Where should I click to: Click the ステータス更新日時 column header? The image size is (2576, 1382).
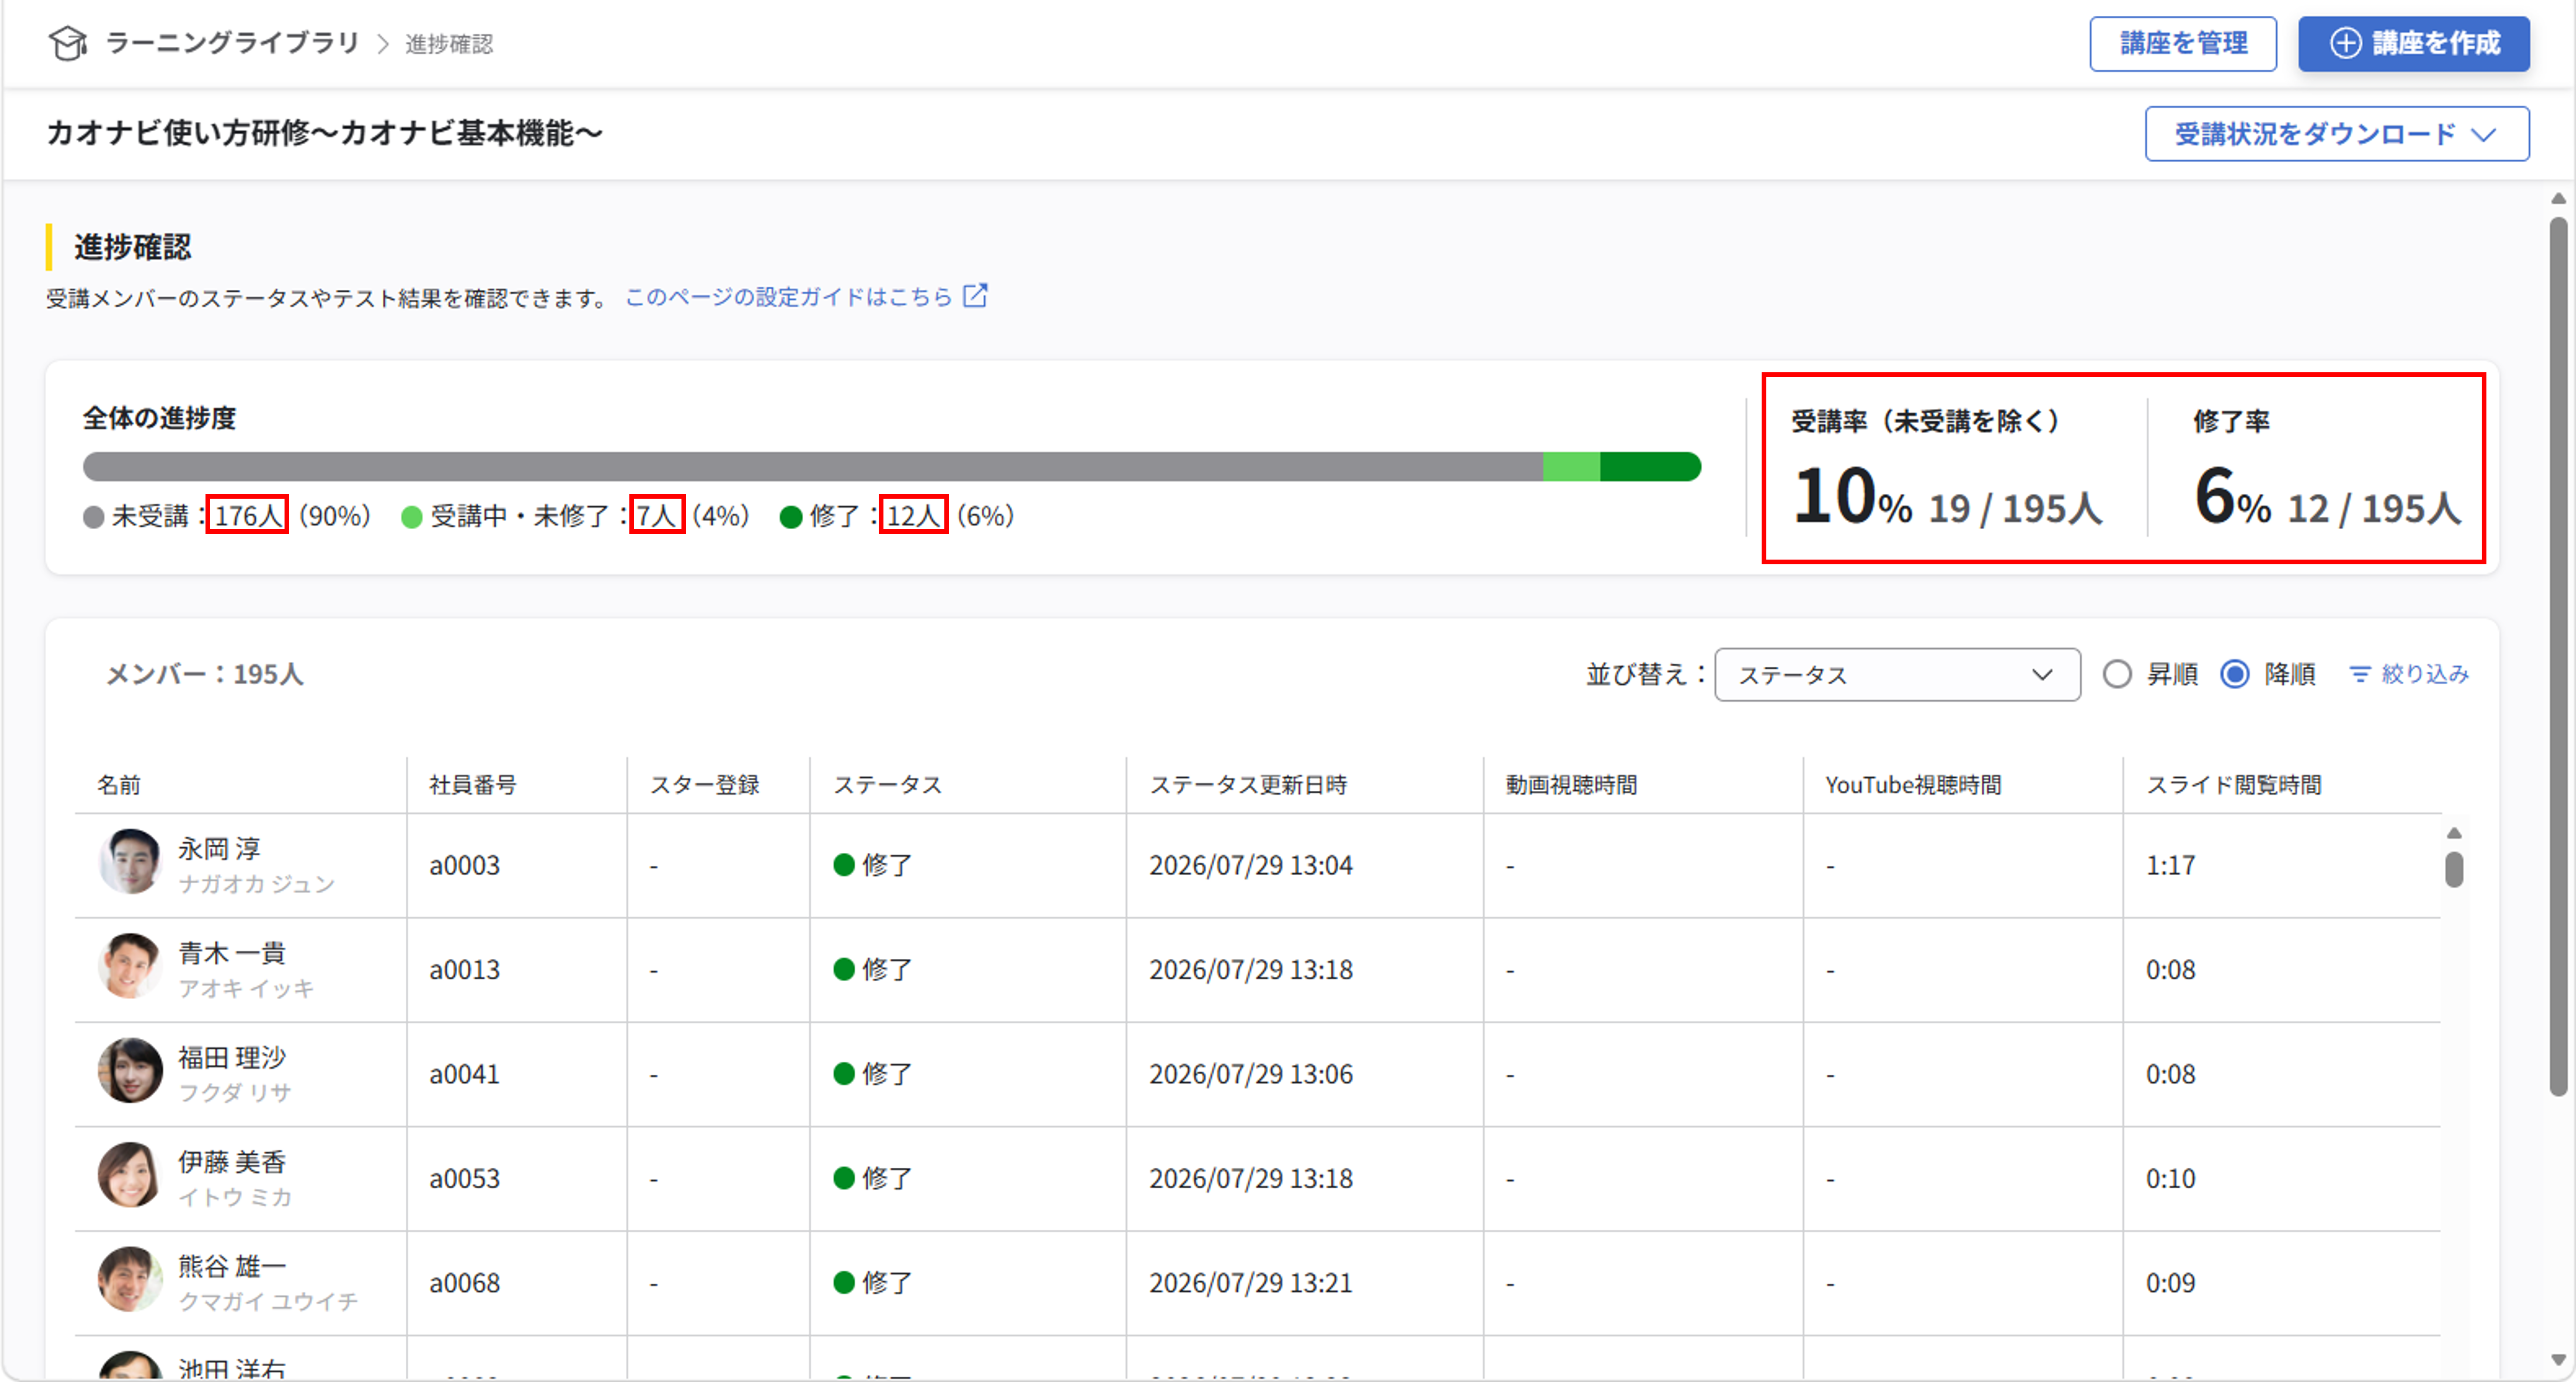[1248, 785]
